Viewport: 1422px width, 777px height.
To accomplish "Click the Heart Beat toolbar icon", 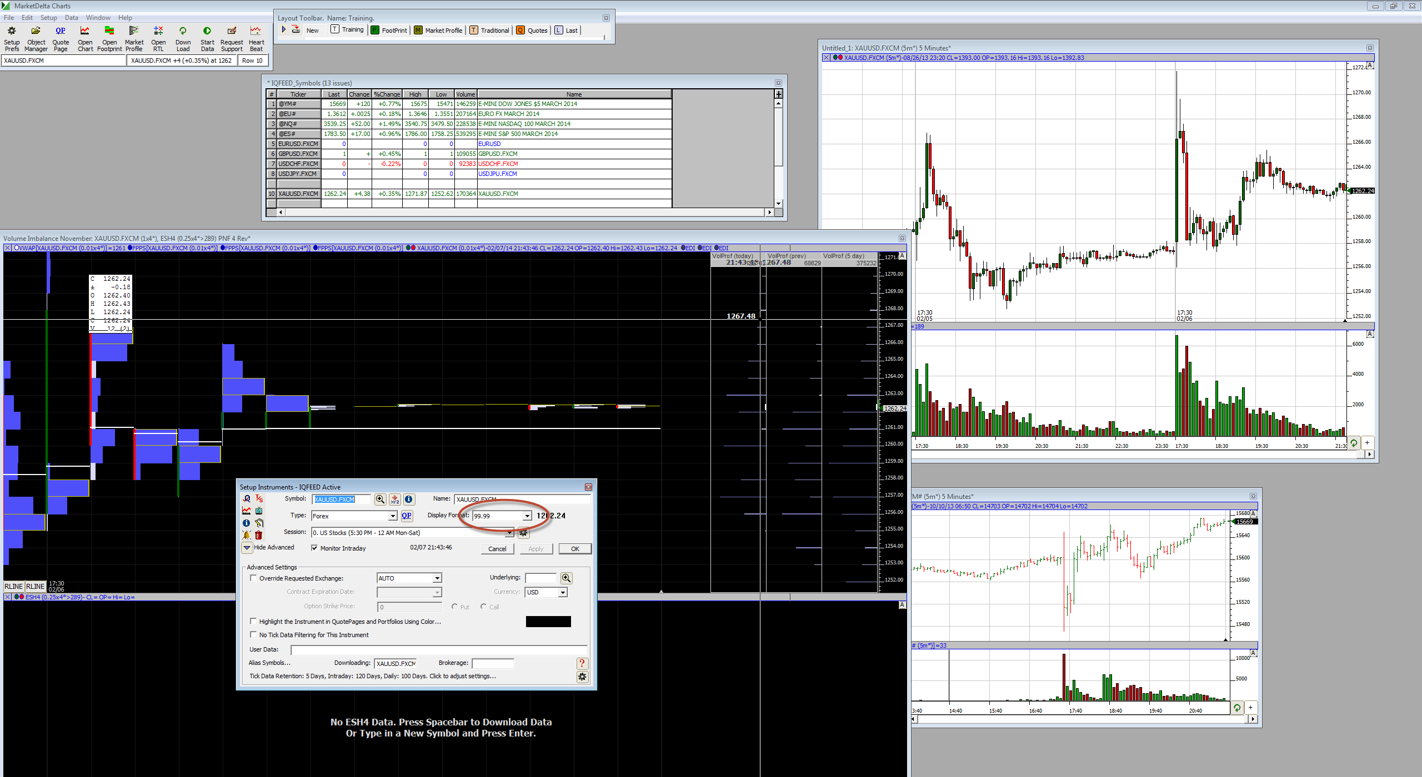I will 256,32.
